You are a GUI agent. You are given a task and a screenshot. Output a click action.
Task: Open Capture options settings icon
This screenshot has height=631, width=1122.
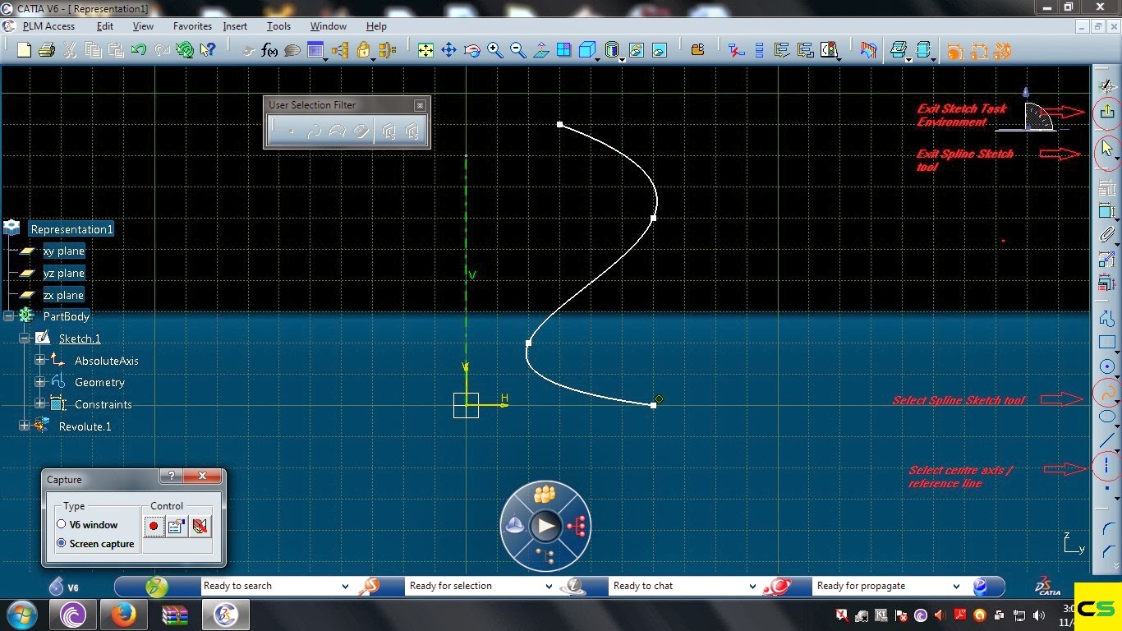(176, 526)
